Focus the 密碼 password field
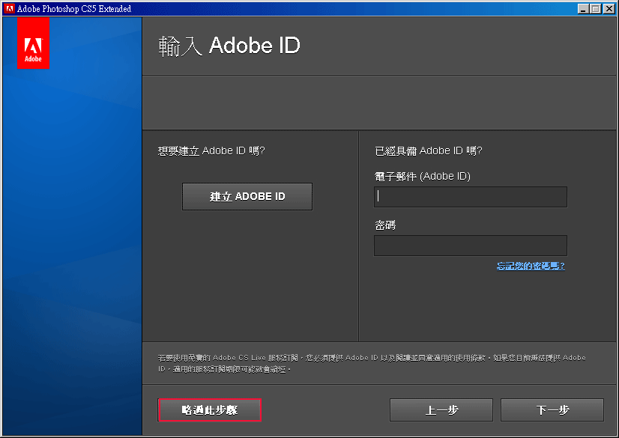The height and width of the screenshot is (438, 619). [x=470, y=246]
